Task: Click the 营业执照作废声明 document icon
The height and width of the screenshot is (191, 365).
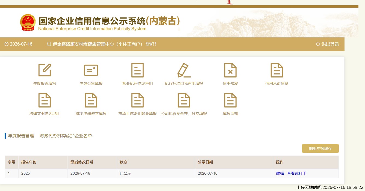Action: coord(137,70)
